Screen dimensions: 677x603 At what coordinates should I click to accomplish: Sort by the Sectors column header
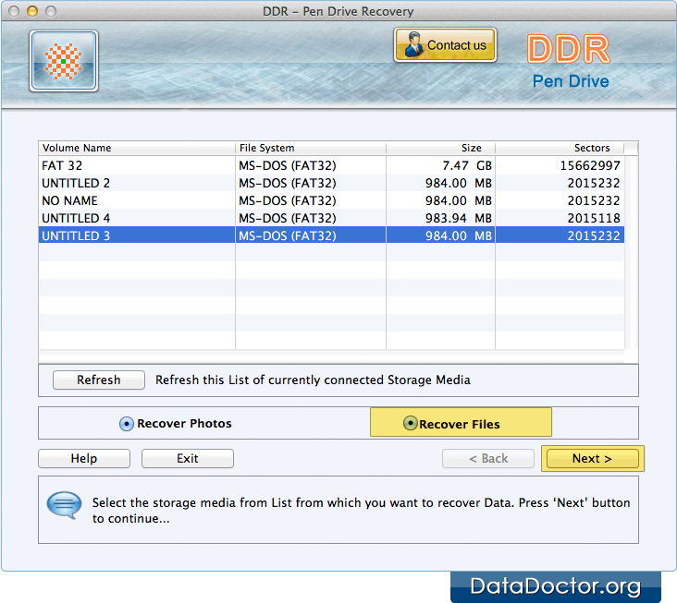560,148
